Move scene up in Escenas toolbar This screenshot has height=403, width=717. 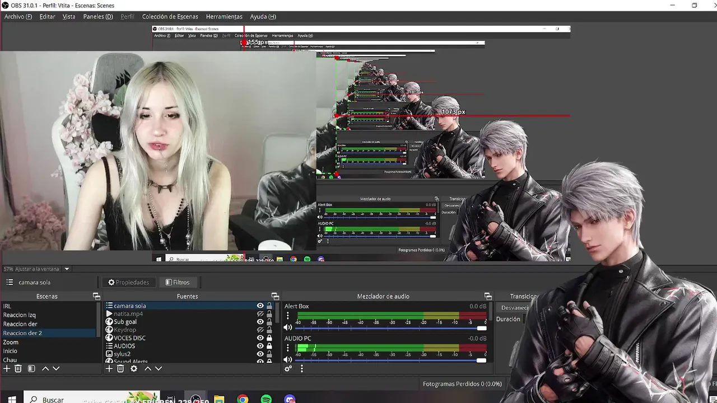45,369
